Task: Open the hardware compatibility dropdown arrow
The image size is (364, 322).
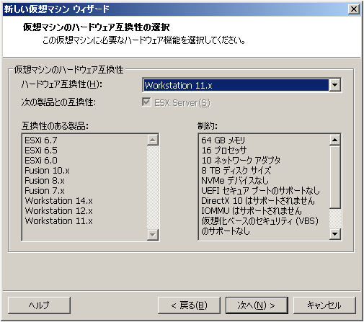Action: click(334, 85)
